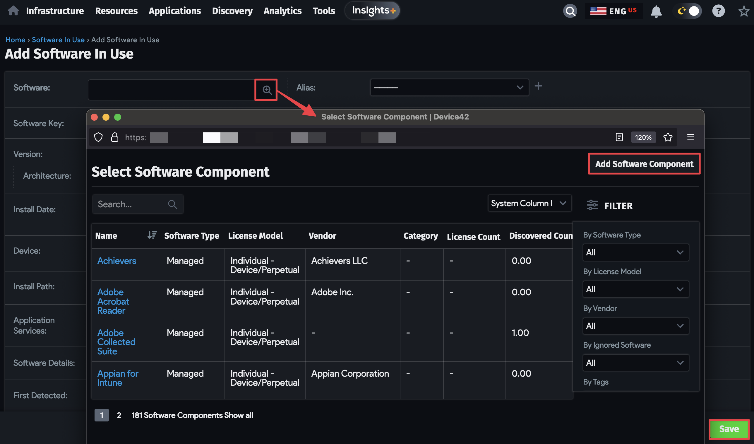The image size is (754, 444).
Task: Click the help question mark icon
Action: pos(718,11)
